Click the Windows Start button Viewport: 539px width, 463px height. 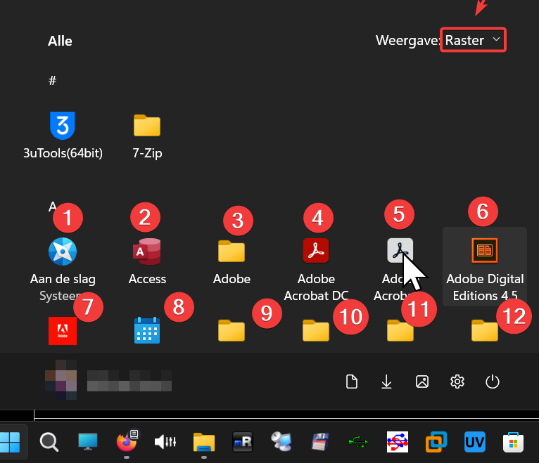point(10,442)
